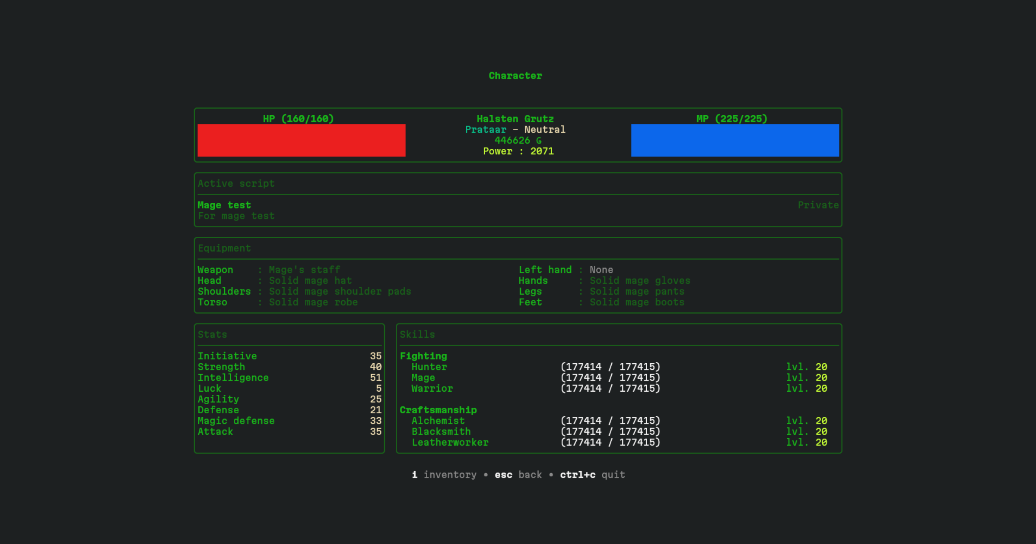The image size is (1036, 544).
Task: Click the Mage skill name
Action: 423,377
